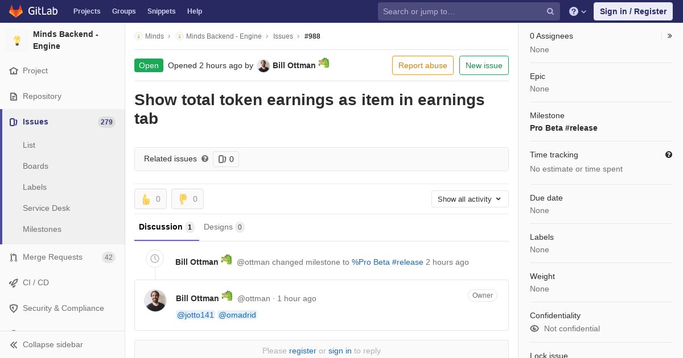Image resolution: width=683 pixels, height=358 pixels.
Task: Open the Groups menu
Action: pyautogui.click(x=124, y=11)
